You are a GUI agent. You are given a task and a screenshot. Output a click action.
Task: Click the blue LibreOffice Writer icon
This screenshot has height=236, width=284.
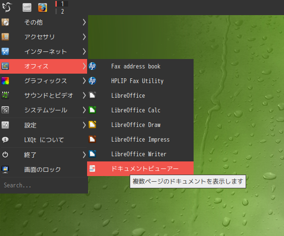point(92,154)
